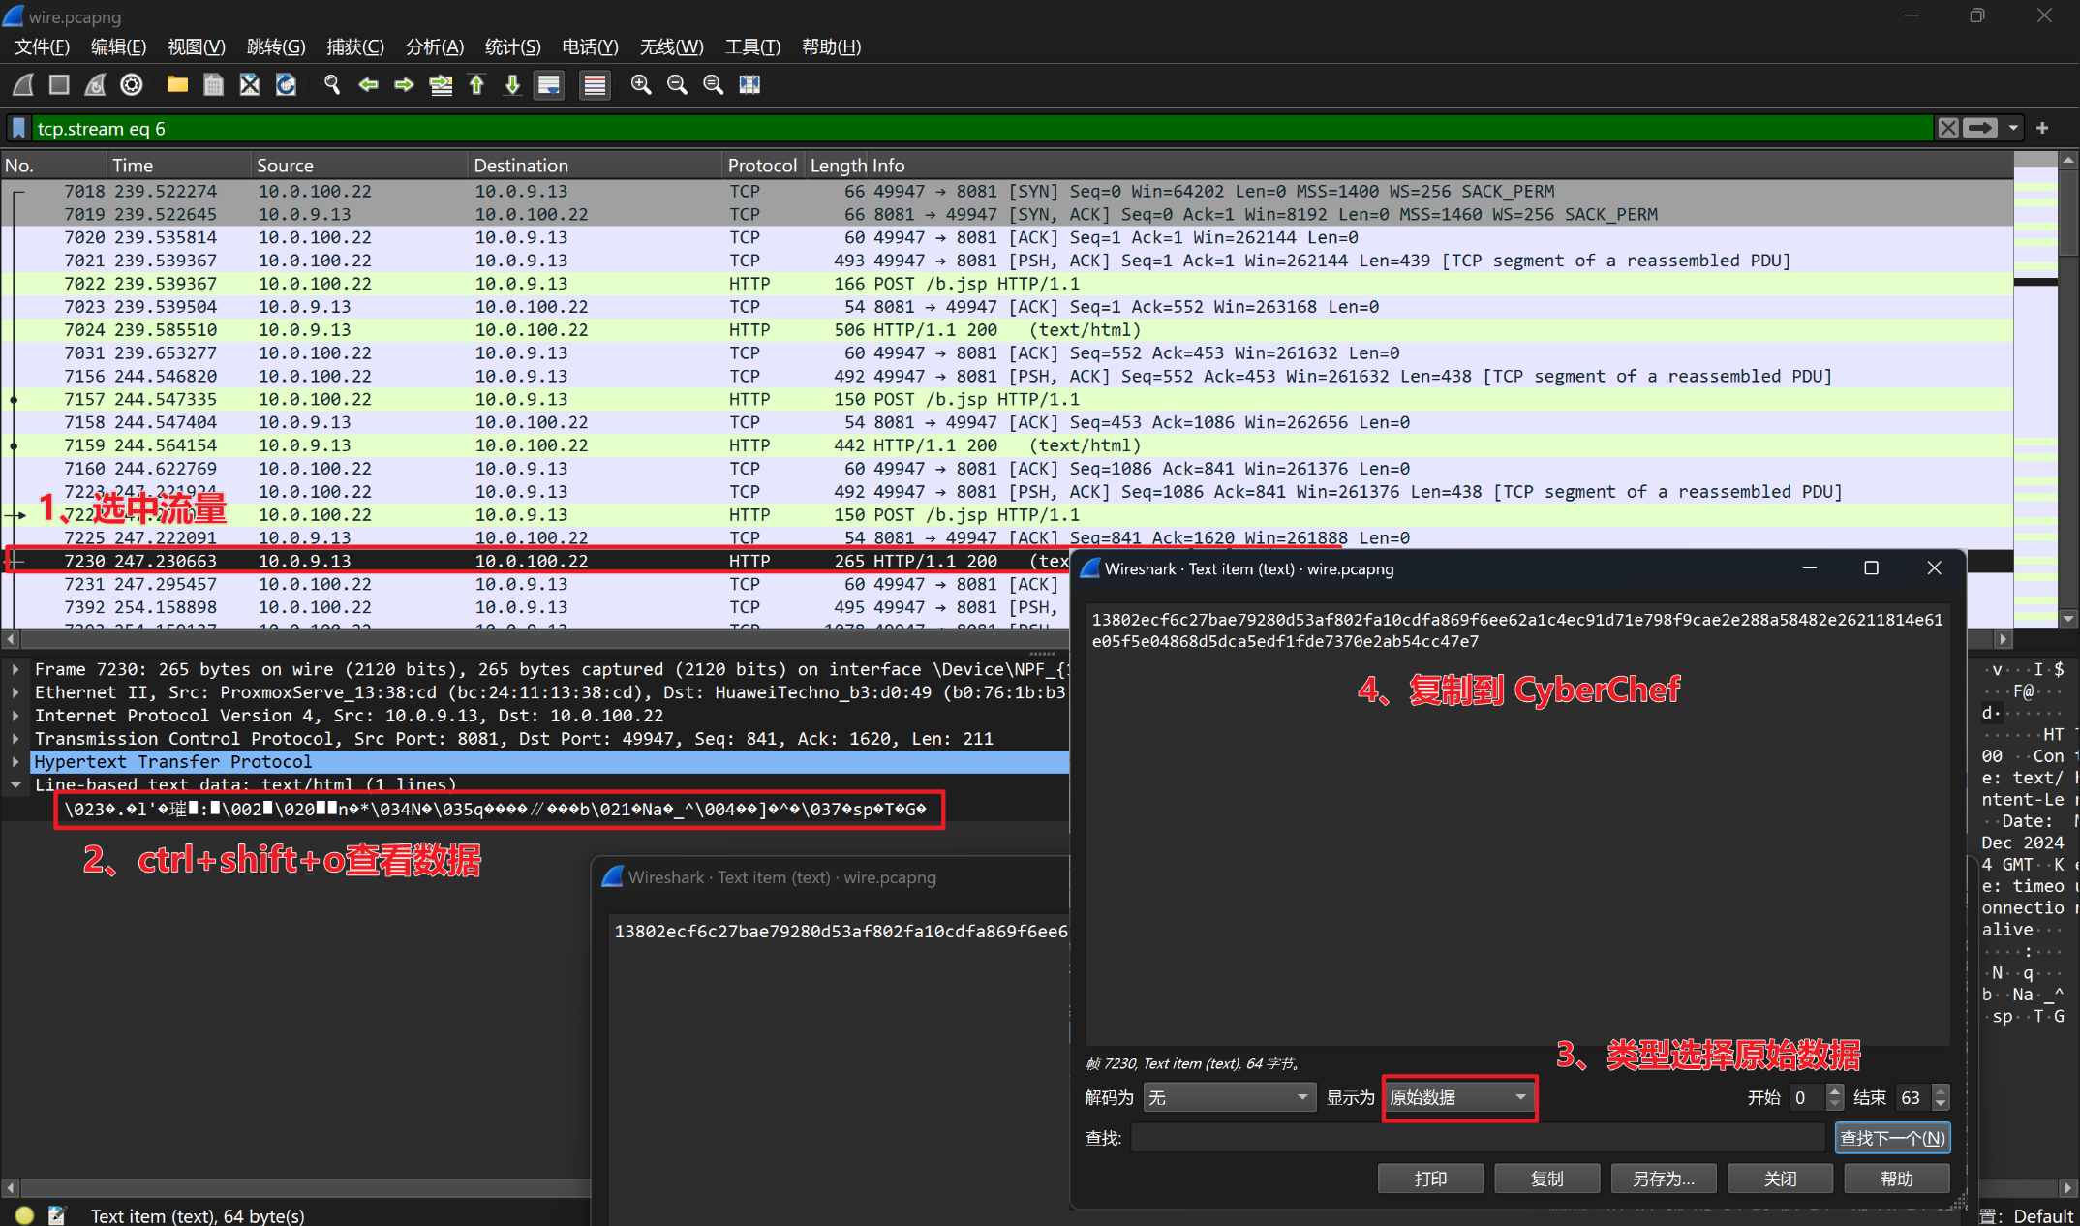2080x1226 pixels.
Task: Open the 解码为 dropdown
Action: tap(1228, 1097)
